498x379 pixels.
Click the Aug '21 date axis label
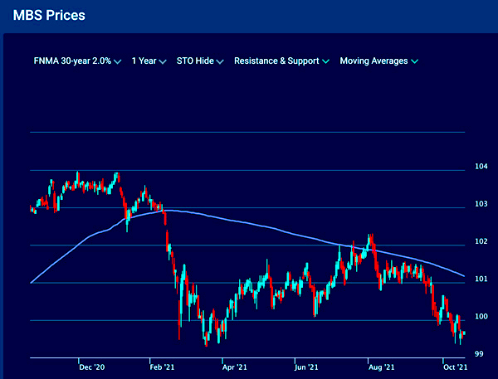tap(379, 366)
